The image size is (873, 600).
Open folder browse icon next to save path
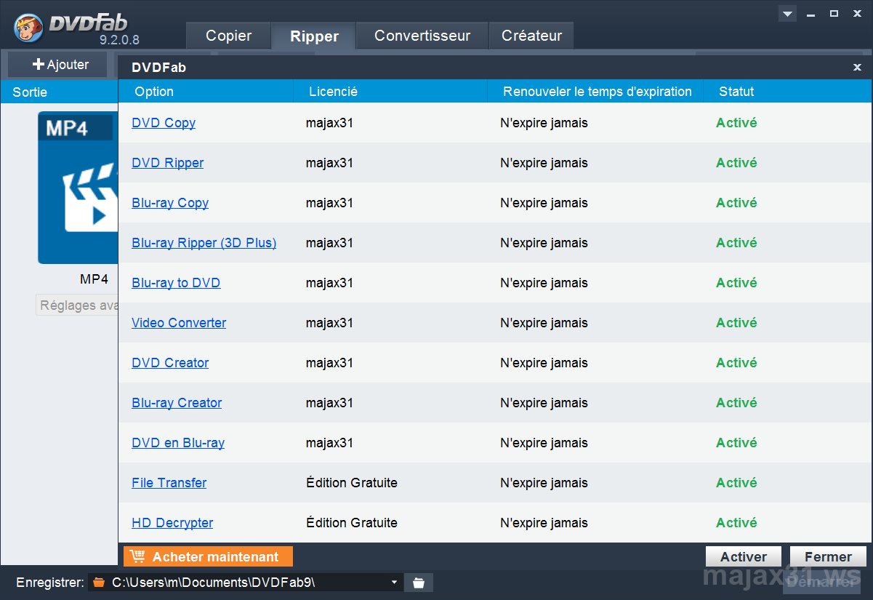(419, 583)
